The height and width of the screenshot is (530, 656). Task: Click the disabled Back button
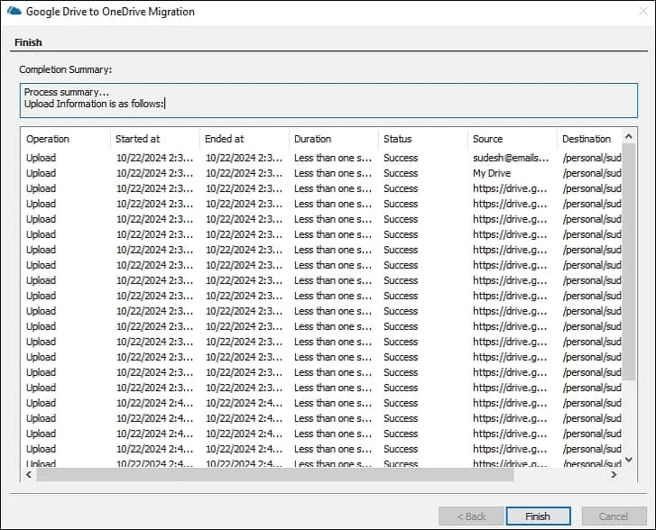(471, 516)
